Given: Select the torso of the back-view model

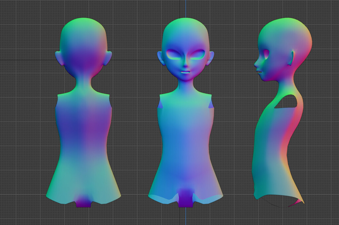Looking at the screenshot, I should point(83,147).
